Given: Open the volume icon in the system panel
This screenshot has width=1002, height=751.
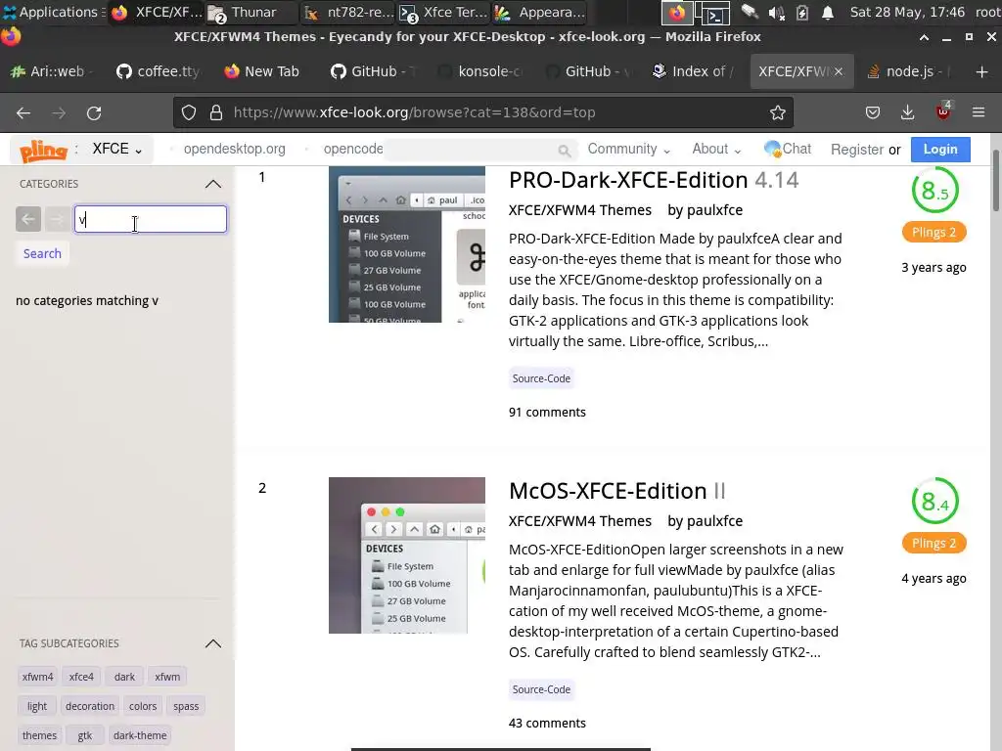Looking at the screenshot, I should coord(776,12).
